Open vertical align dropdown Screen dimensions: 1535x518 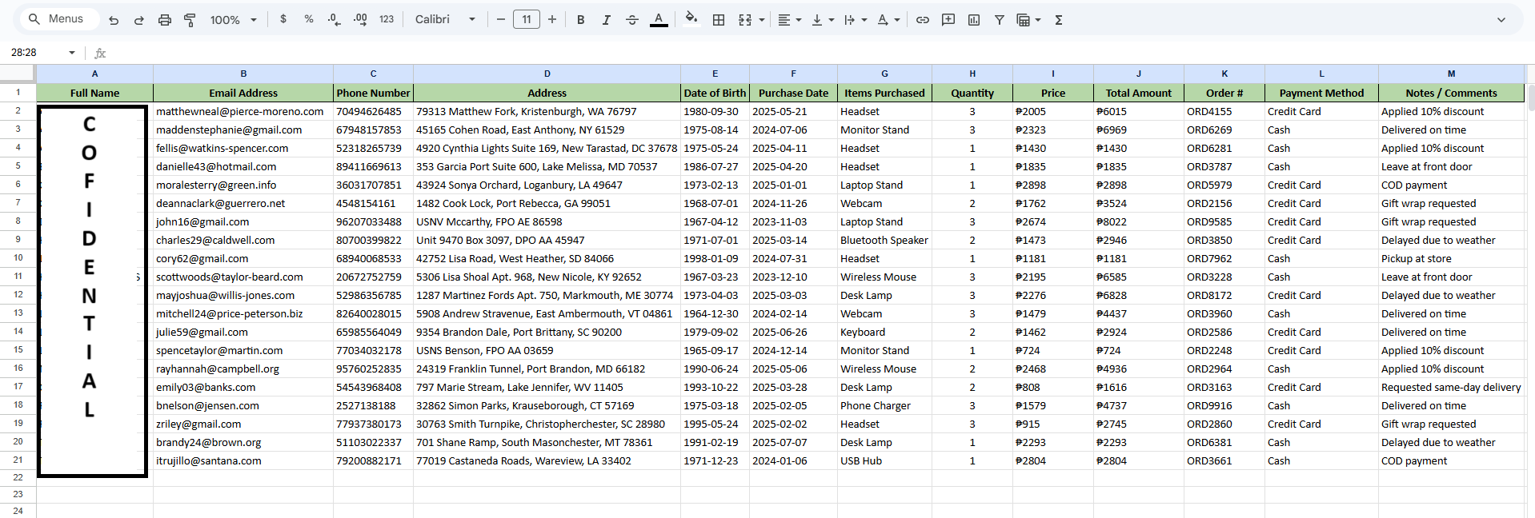pos(823,20)
